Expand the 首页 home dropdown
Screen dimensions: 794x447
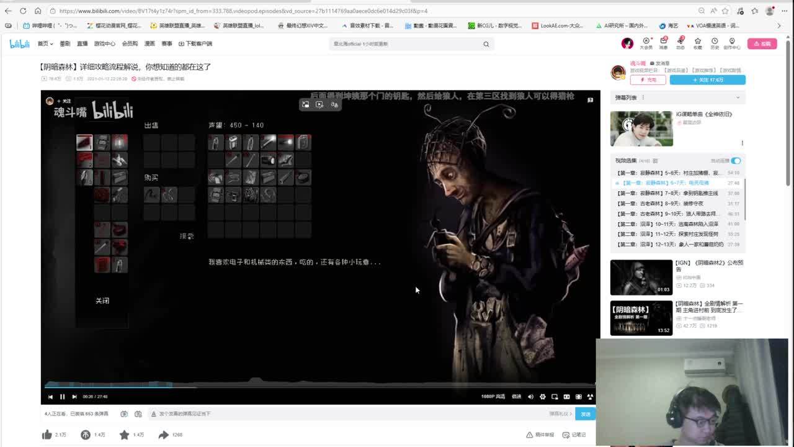(45, 43)
